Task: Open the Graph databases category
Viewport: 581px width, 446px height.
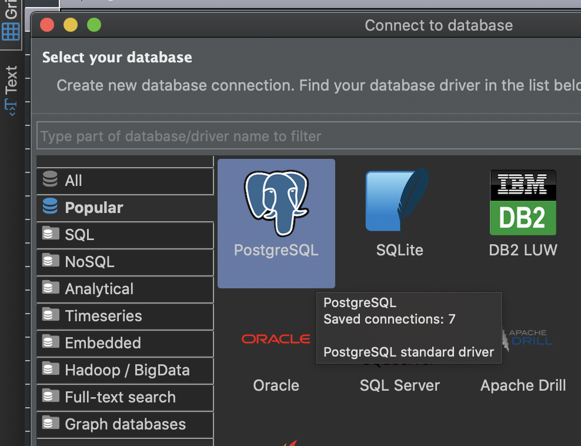Action: [x=125, y=424]
